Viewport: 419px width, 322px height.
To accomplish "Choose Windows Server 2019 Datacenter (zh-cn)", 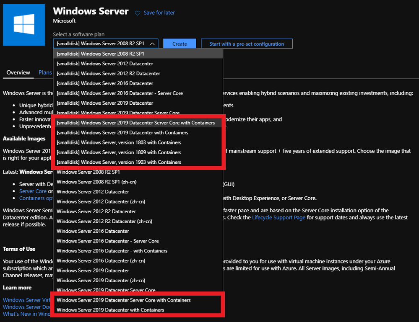I will (138, 281).
